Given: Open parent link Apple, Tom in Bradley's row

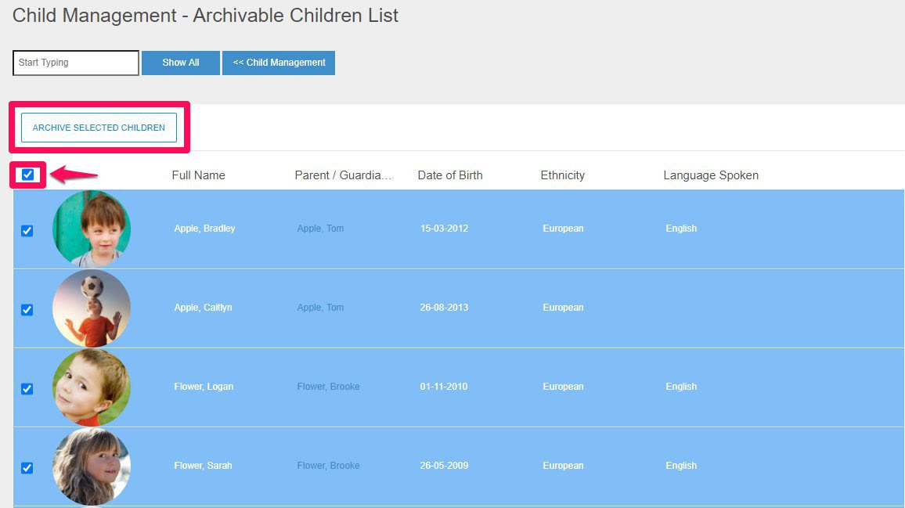Looking at the screenshot, I should pos(320,229).
